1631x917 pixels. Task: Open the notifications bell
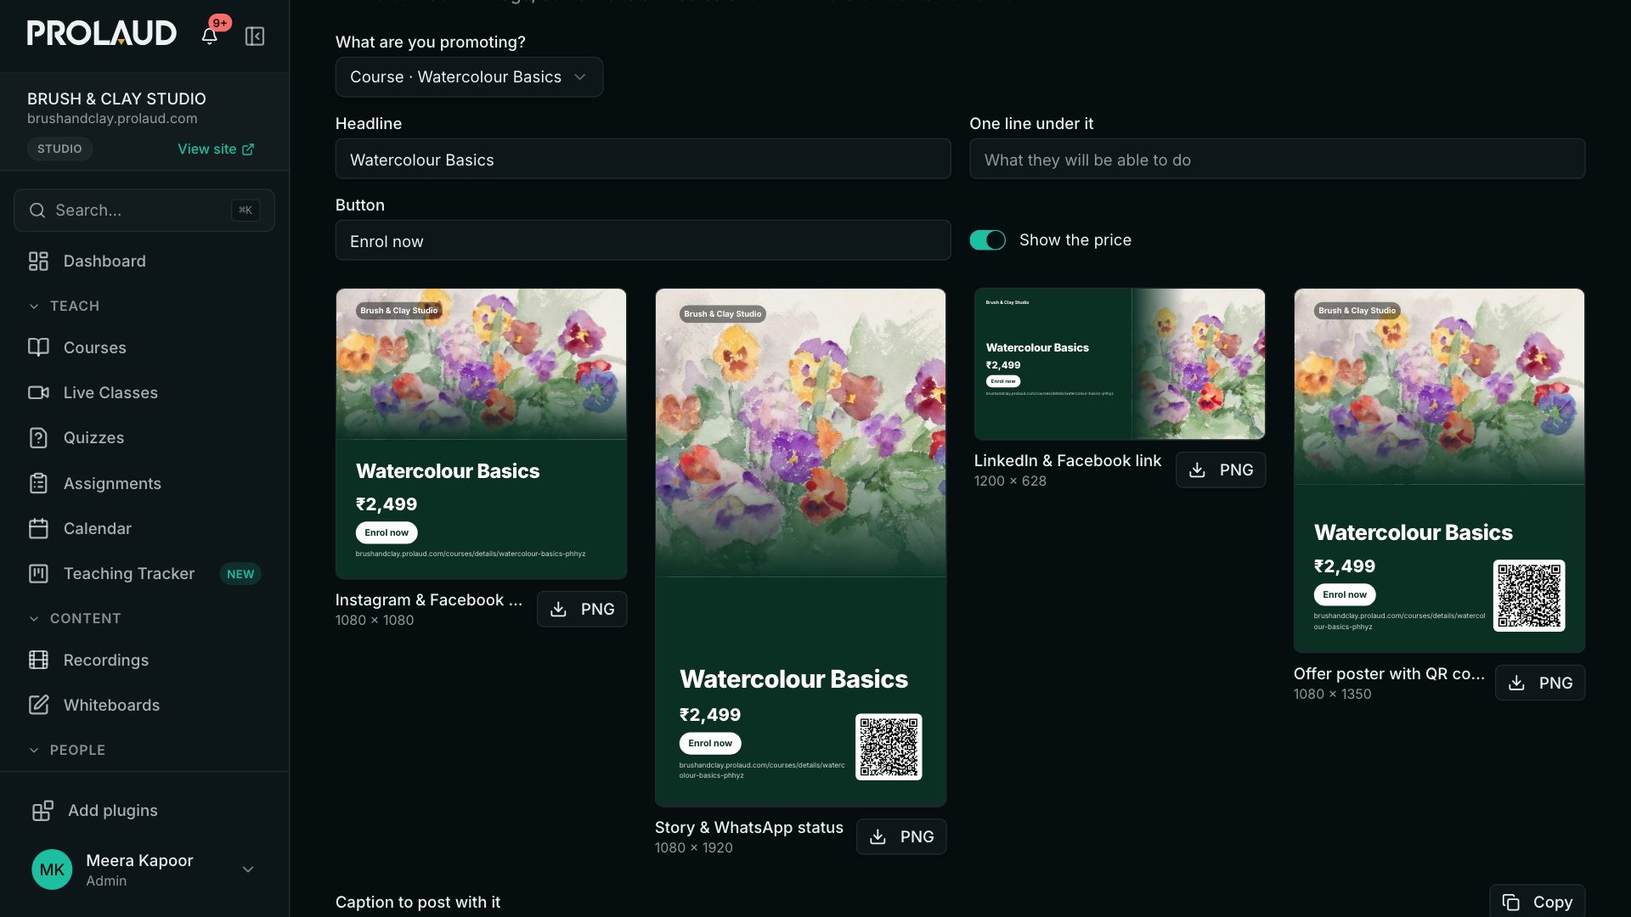(209, 36)
